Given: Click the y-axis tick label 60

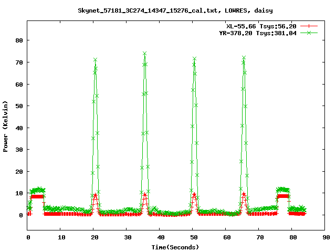Looking at the screenshot, I should click(19, 85).
